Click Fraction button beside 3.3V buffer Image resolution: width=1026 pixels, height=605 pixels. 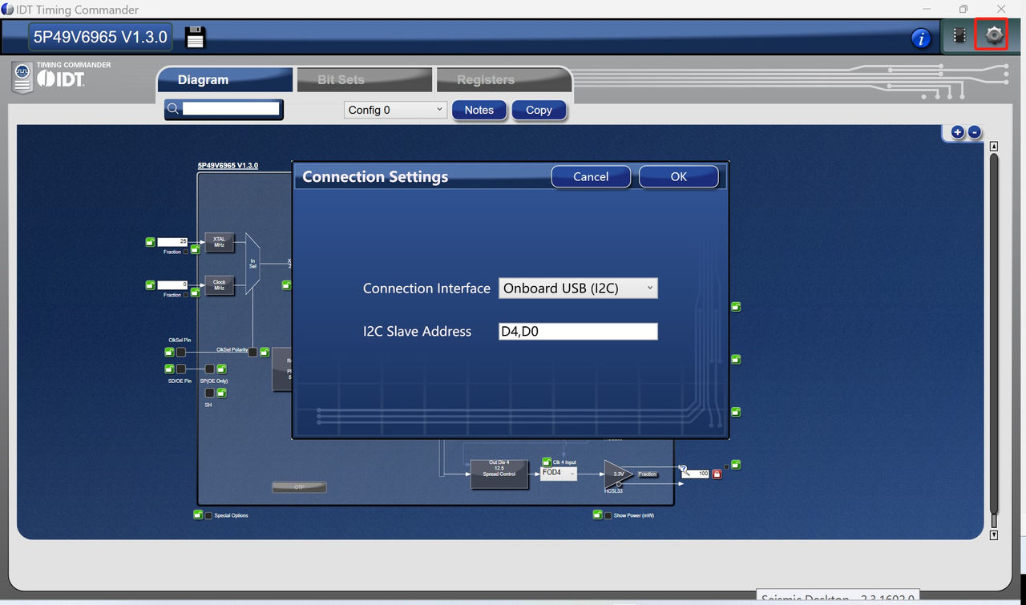[x=648, y=474]
